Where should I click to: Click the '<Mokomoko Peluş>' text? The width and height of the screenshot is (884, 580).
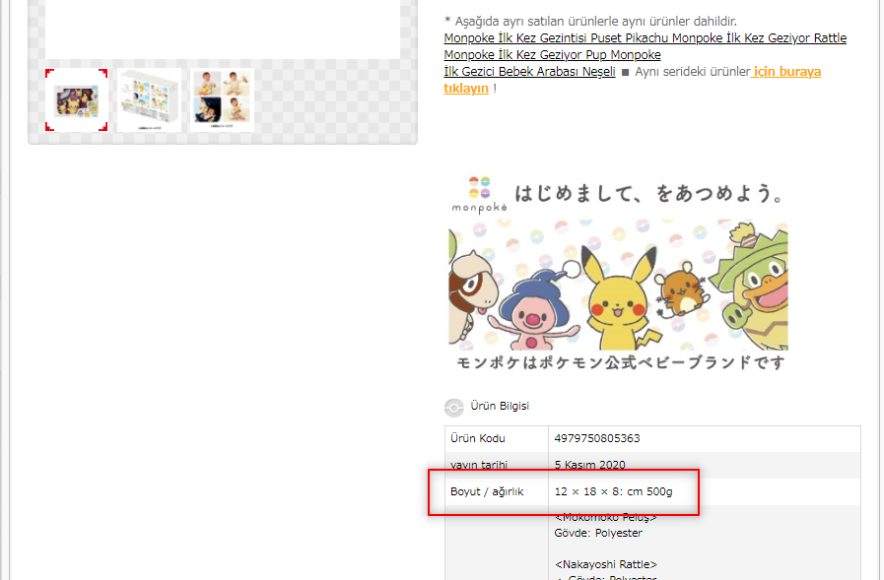coord(605,517)
